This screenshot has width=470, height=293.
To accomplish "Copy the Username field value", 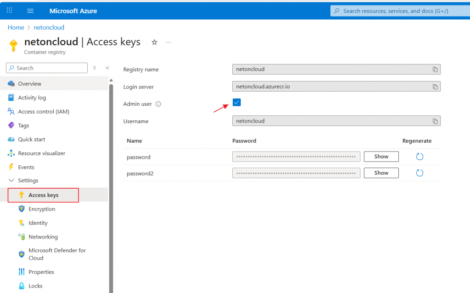I will pyautogui.click(x=435, y=121).
